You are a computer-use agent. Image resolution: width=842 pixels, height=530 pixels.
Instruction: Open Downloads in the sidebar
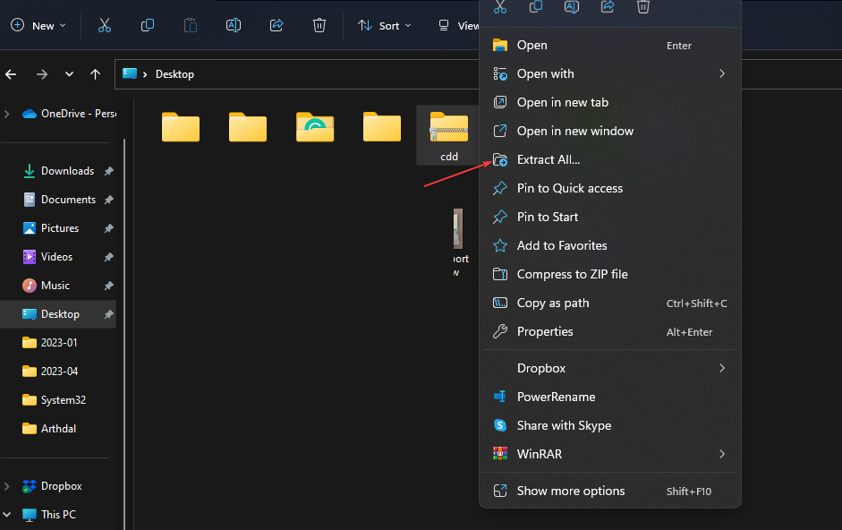pyautogui.click(x=67, y=171)
